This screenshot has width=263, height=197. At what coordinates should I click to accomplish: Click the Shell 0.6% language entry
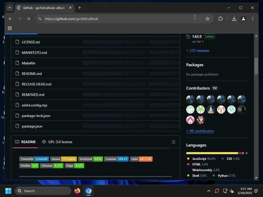(197, 176)
